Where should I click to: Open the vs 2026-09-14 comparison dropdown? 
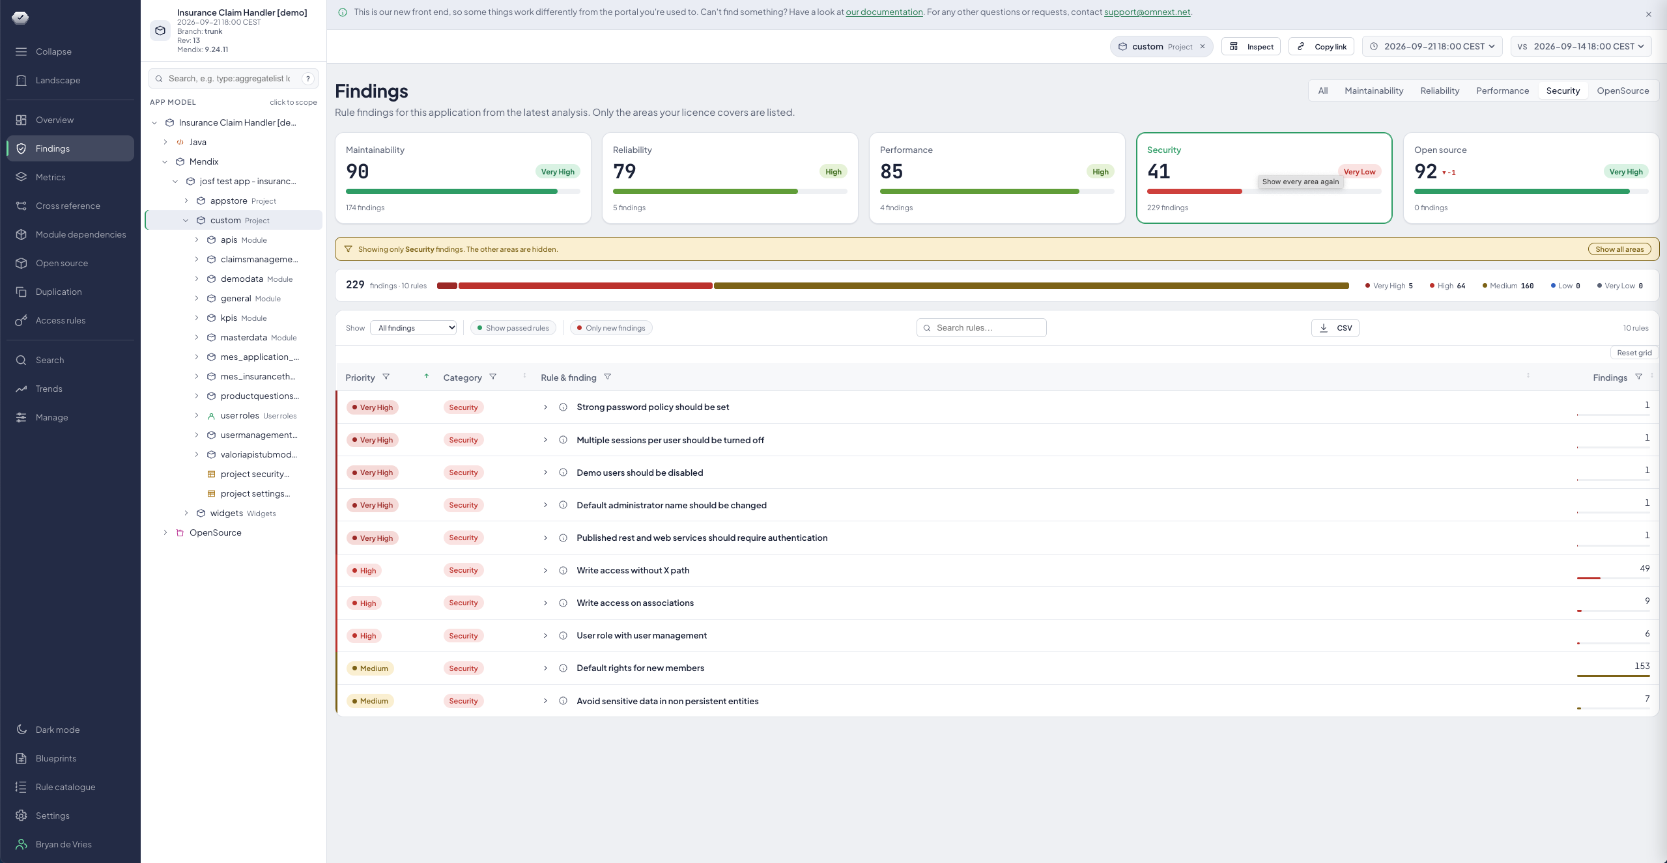coord(1581,46)
